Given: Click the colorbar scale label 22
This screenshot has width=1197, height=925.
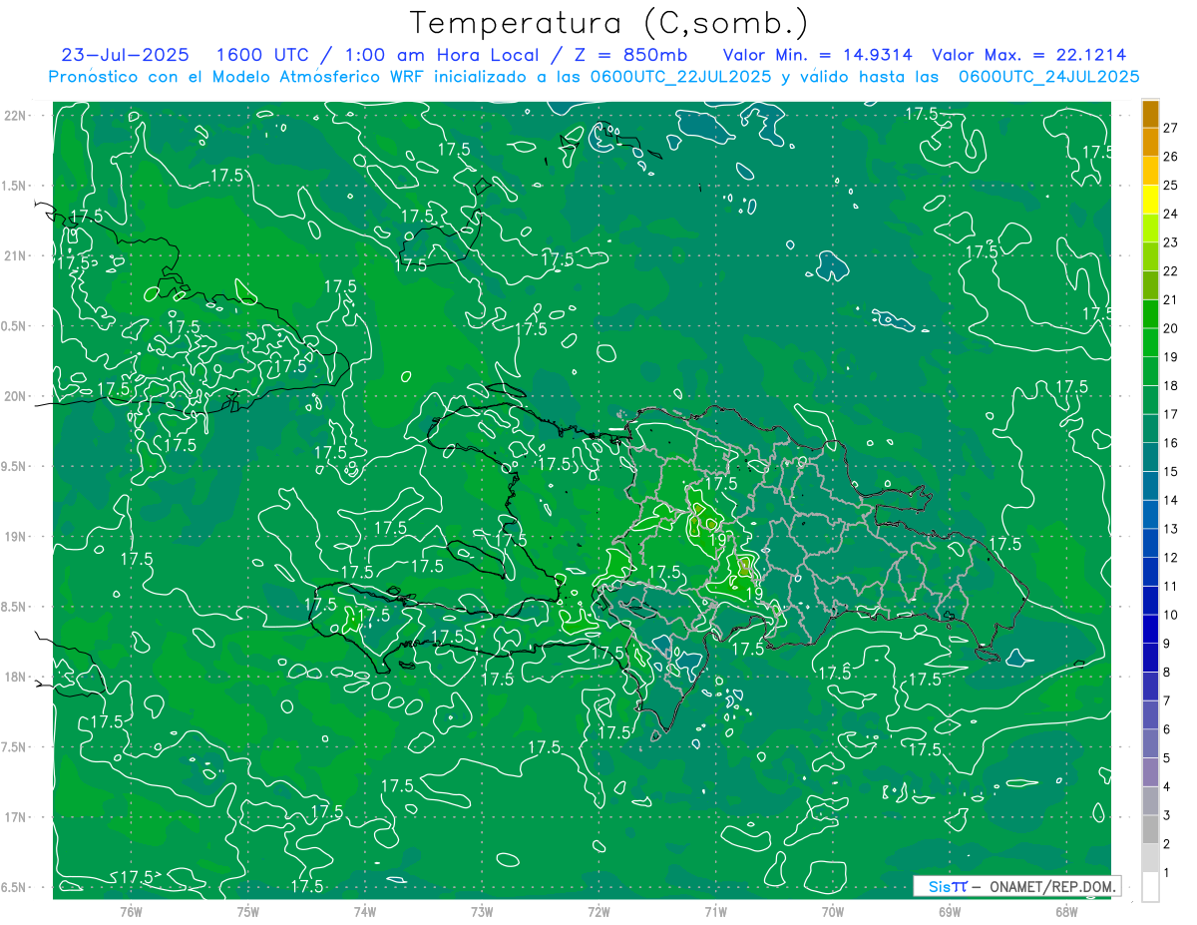Looking at the screenshot, I should pyautogui.click(x=1171, y=270).
